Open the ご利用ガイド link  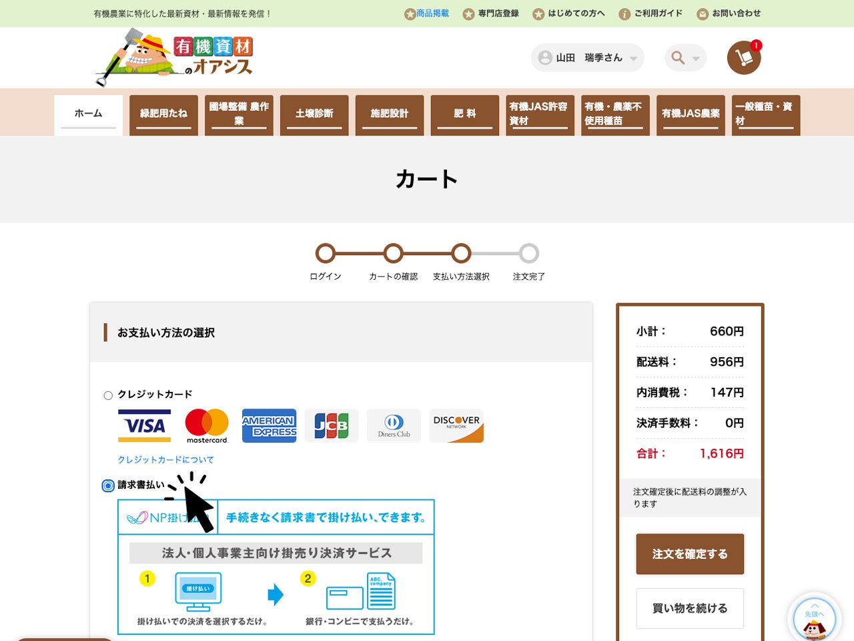coord(659,13)
